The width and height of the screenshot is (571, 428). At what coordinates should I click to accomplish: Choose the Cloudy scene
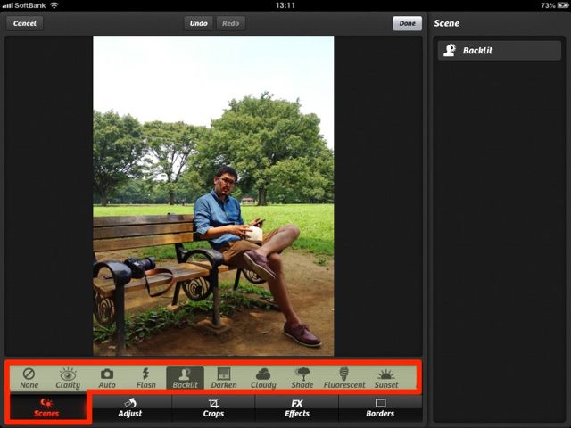[263, 378]
